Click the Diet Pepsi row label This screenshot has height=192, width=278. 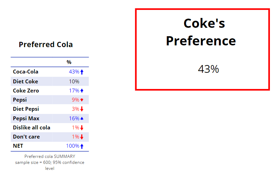coord(26,109)
